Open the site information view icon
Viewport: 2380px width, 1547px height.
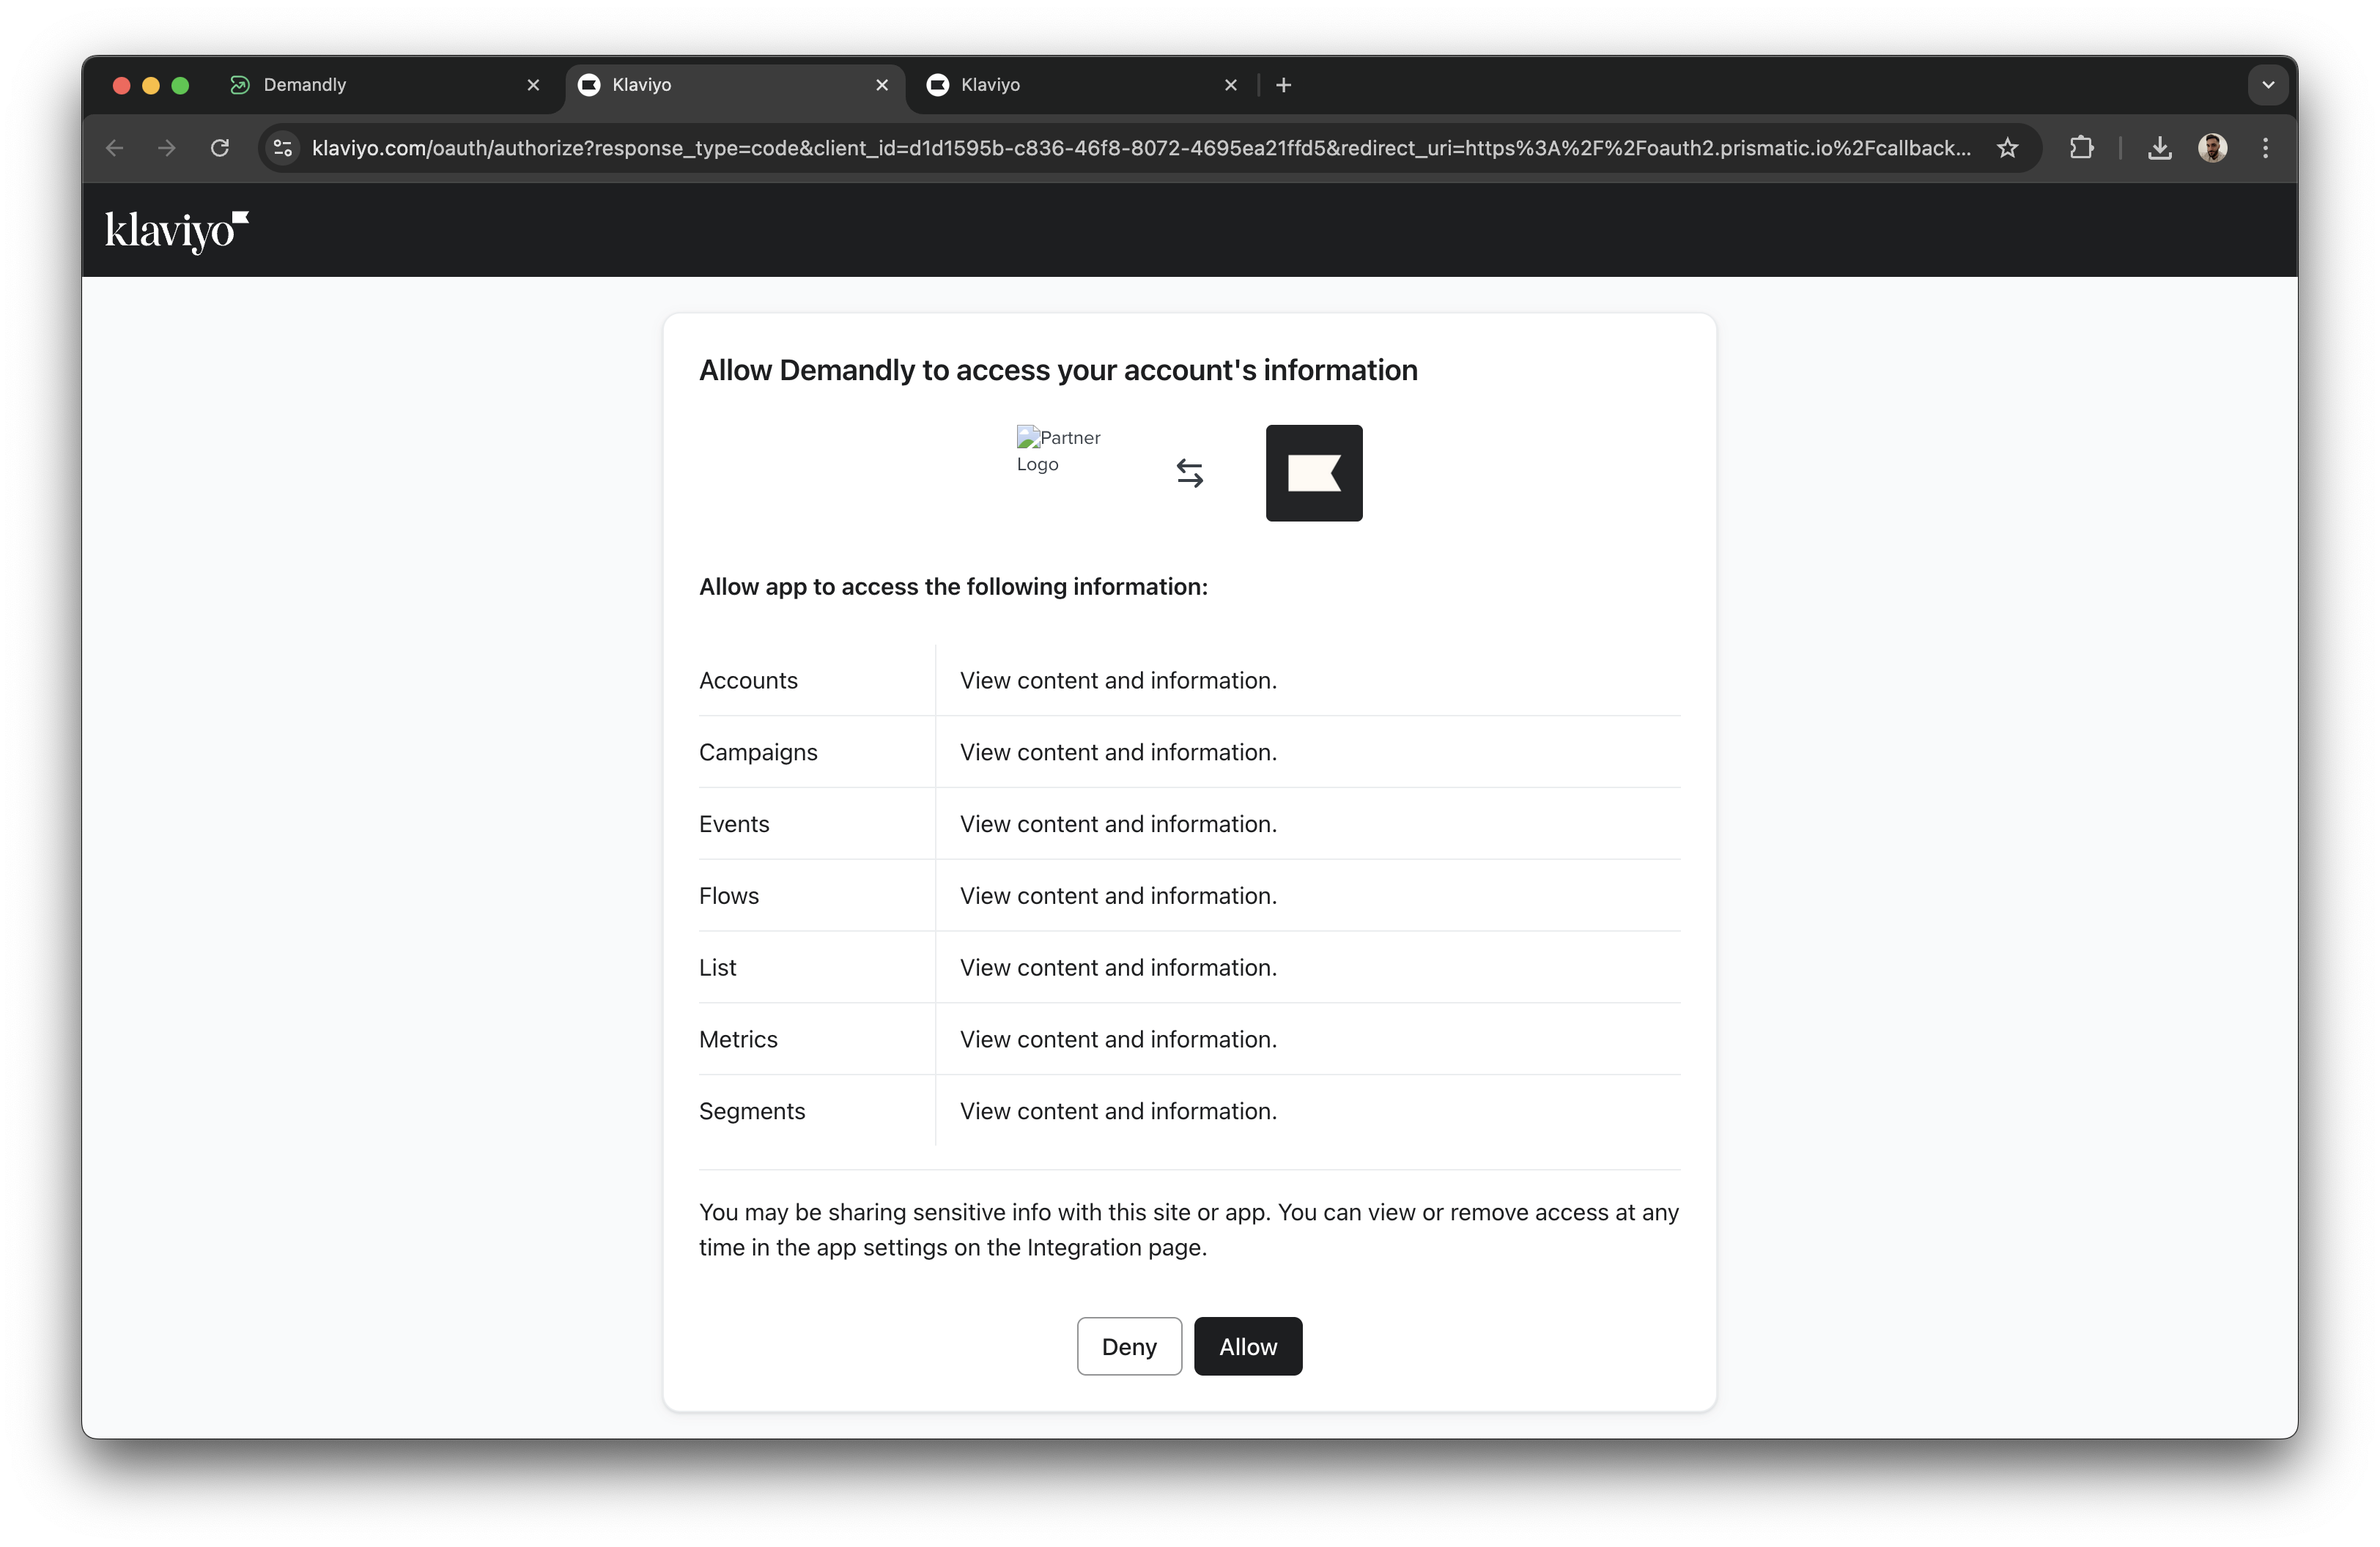[282, 148]
